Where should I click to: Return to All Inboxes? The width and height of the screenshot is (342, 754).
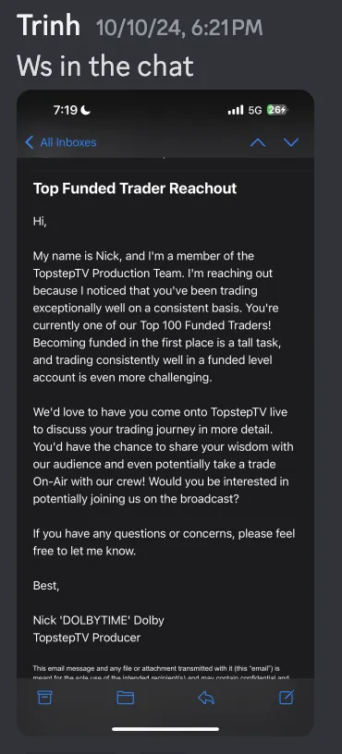tap(61, 142)
